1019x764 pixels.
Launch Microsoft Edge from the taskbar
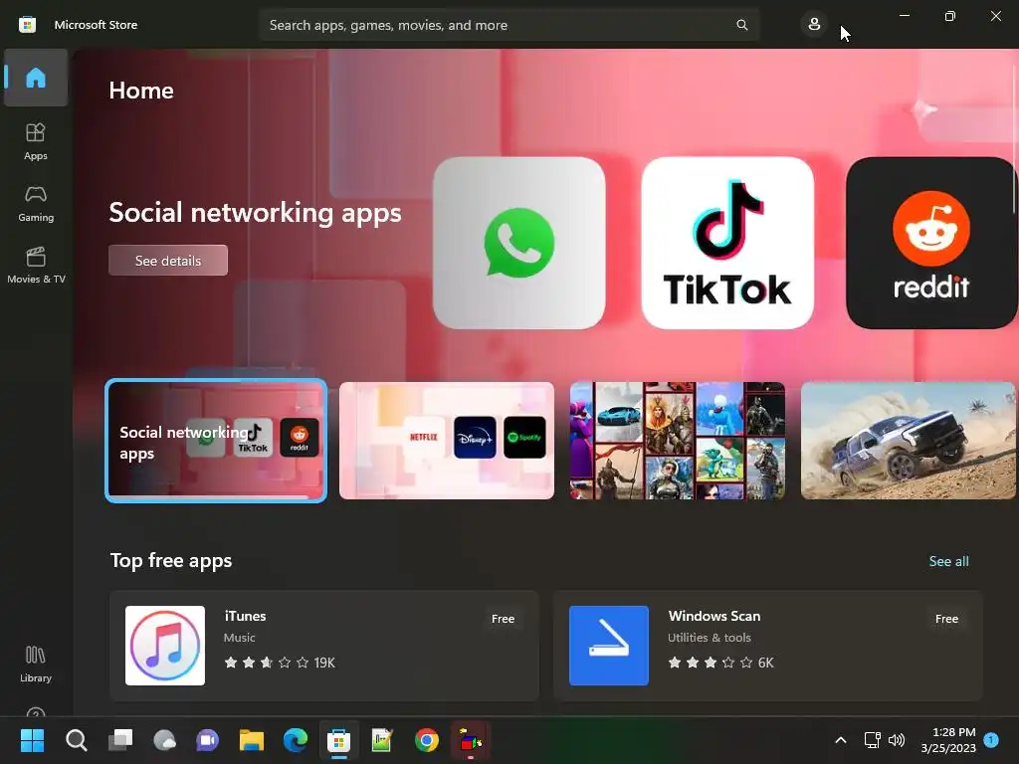pyautogui.click(x=296, y=740)
